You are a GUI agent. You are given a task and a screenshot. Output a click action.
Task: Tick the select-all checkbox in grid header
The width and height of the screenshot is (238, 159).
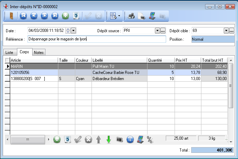tap(7, 60)
